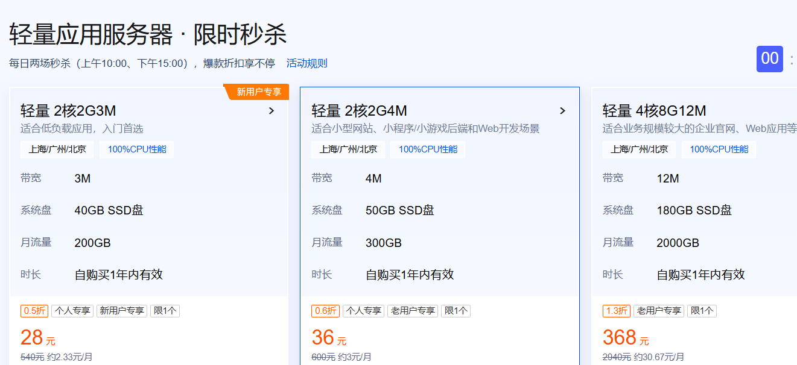Click the 适合低负载应用，入门首选 description
This screenshot has width=797, height=365.
pos(82,129)
